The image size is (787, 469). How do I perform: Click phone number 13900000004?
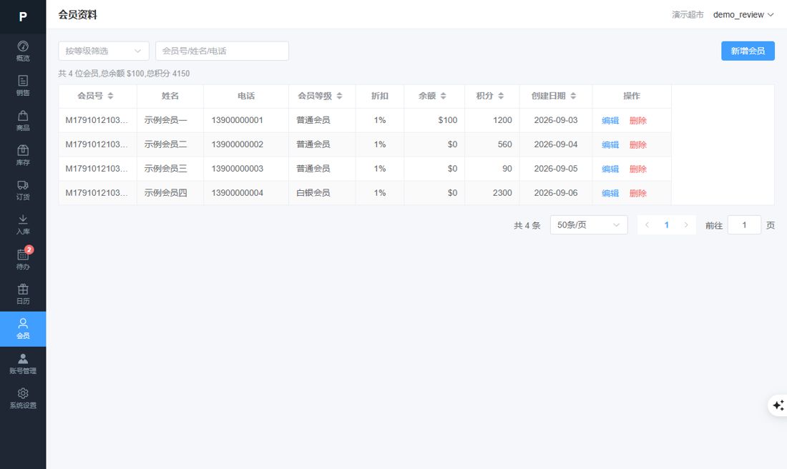(238, 193)
